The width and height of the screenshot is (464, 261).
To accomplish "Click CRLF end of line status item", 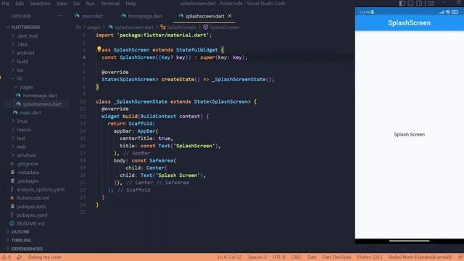I will point(296,257).
